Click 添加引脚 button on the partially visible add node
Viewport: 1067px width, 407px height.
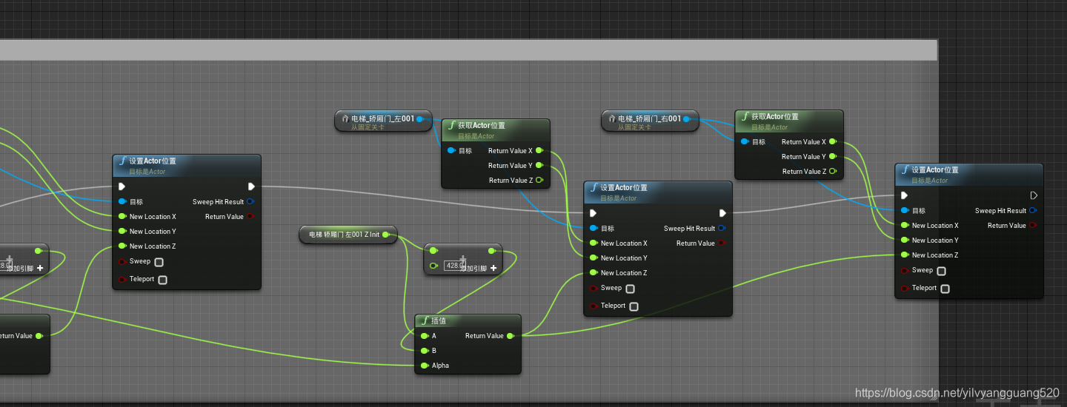click(25, 267)
